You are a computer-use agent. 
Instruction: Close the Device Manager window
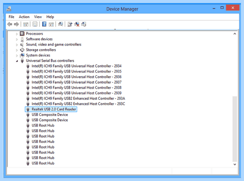tap(233, 8)
